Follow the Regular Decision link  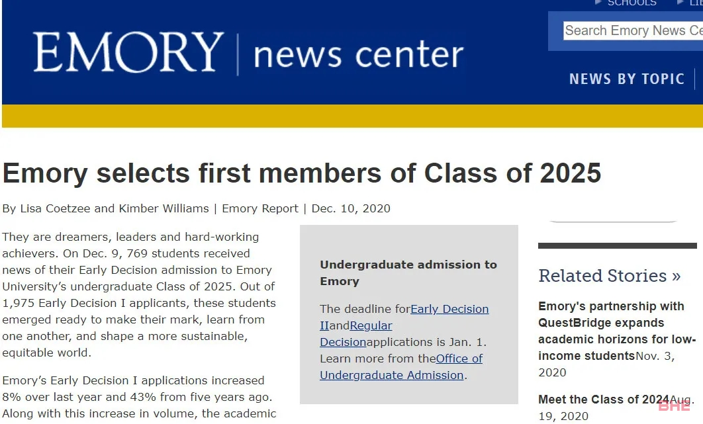coord(356,334)
